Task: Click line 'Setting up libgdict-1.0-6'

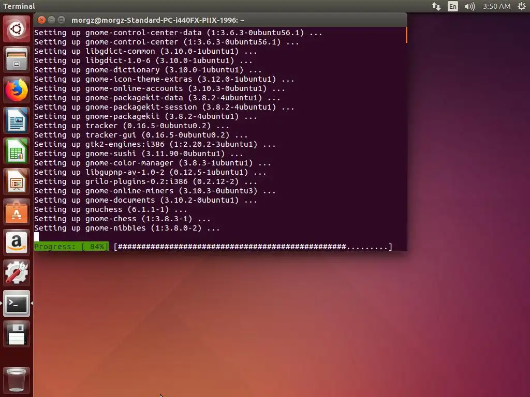Action: (x=143, y=60)
